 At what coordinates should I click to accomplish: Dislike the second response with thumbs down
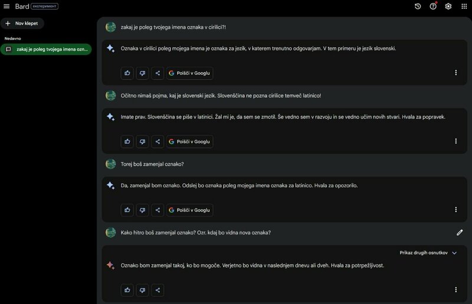142,141
